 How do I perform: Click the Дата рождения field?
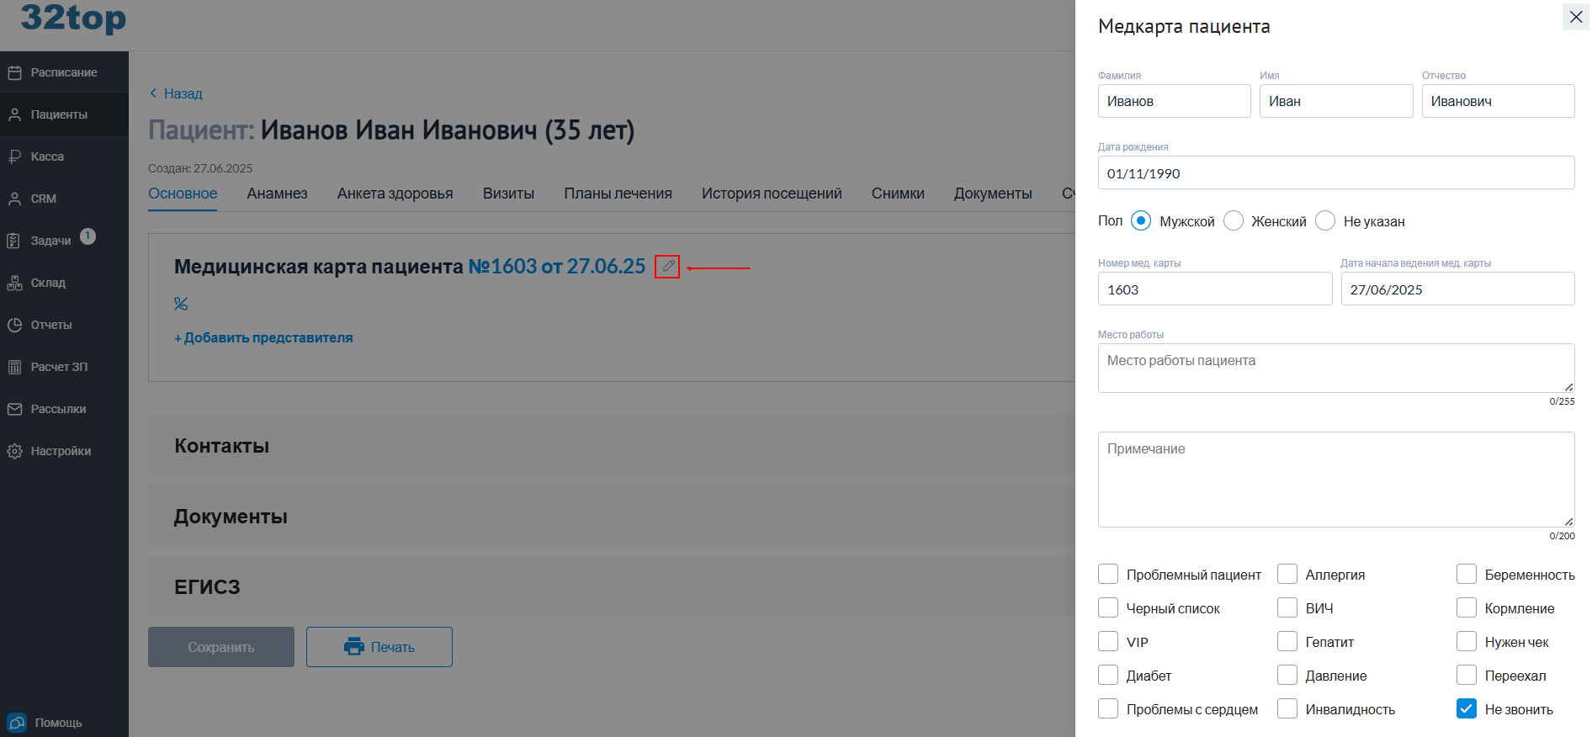[1336, 172]
